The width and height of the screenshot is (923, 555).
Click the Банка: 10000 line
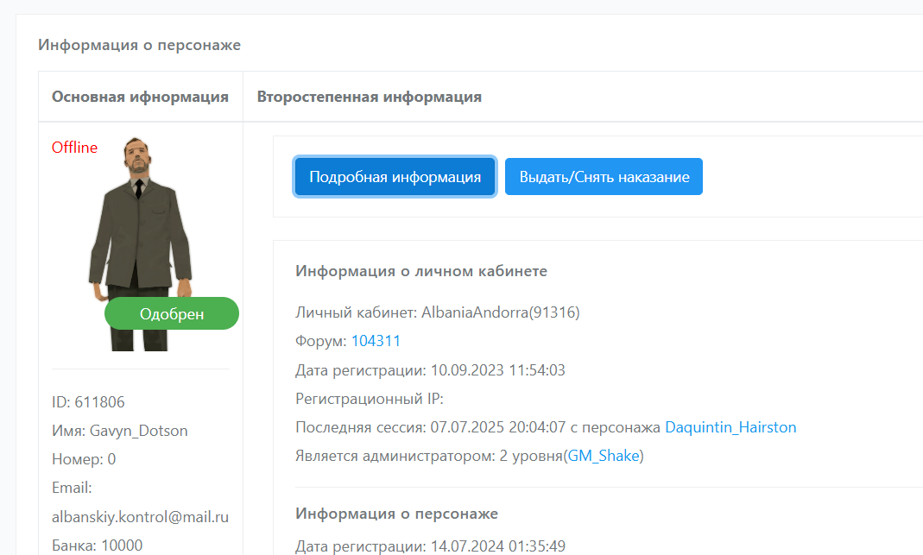[x=97, y=546]
